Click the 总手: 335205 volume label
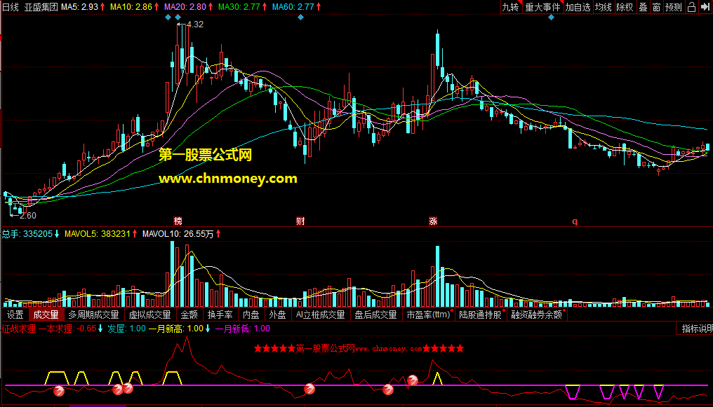713x407 pixels. click(x=27, y=234)
